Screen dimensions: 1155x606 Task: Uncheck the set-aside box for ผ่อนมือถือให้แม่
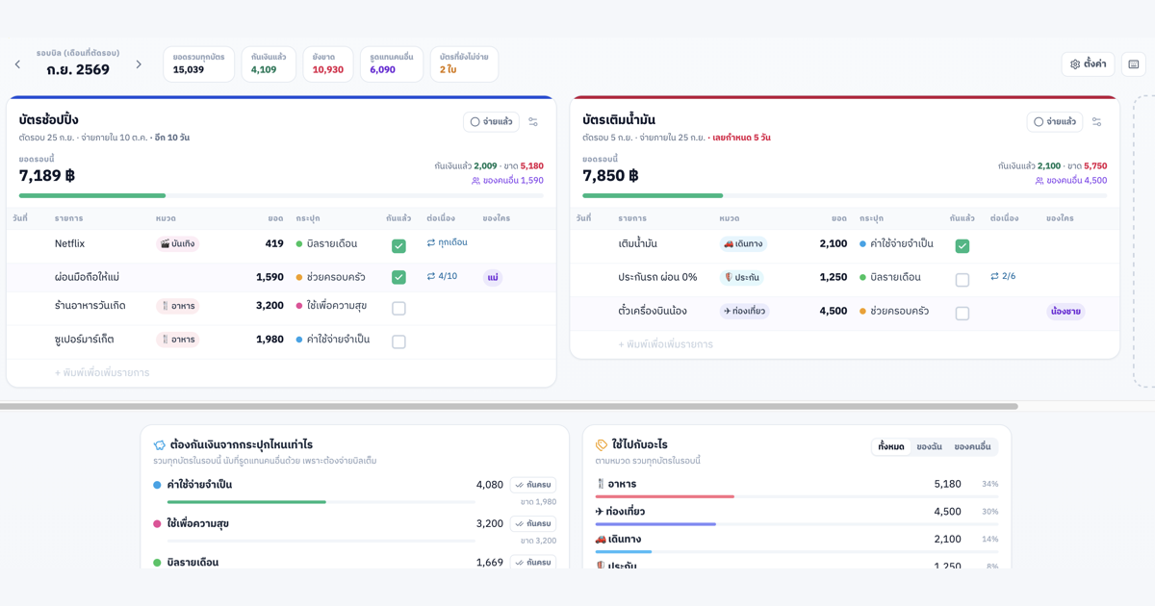point(398,277)
